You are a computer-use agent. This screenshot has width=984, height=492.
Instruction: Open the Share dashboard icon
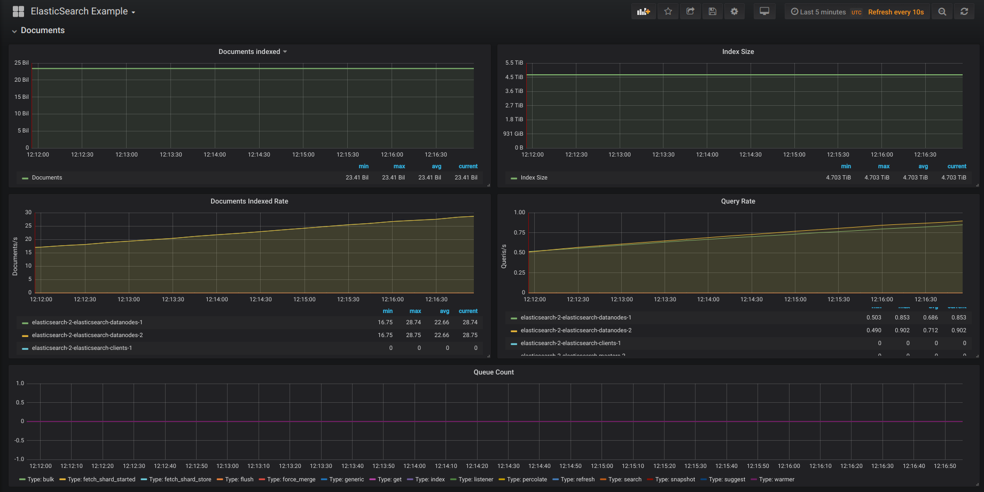[690, 12]
